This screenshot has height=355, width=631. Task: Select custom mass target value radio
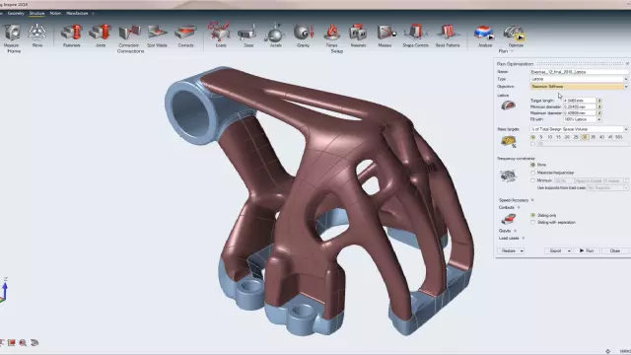pyautogui.click(x=532, y=144)
